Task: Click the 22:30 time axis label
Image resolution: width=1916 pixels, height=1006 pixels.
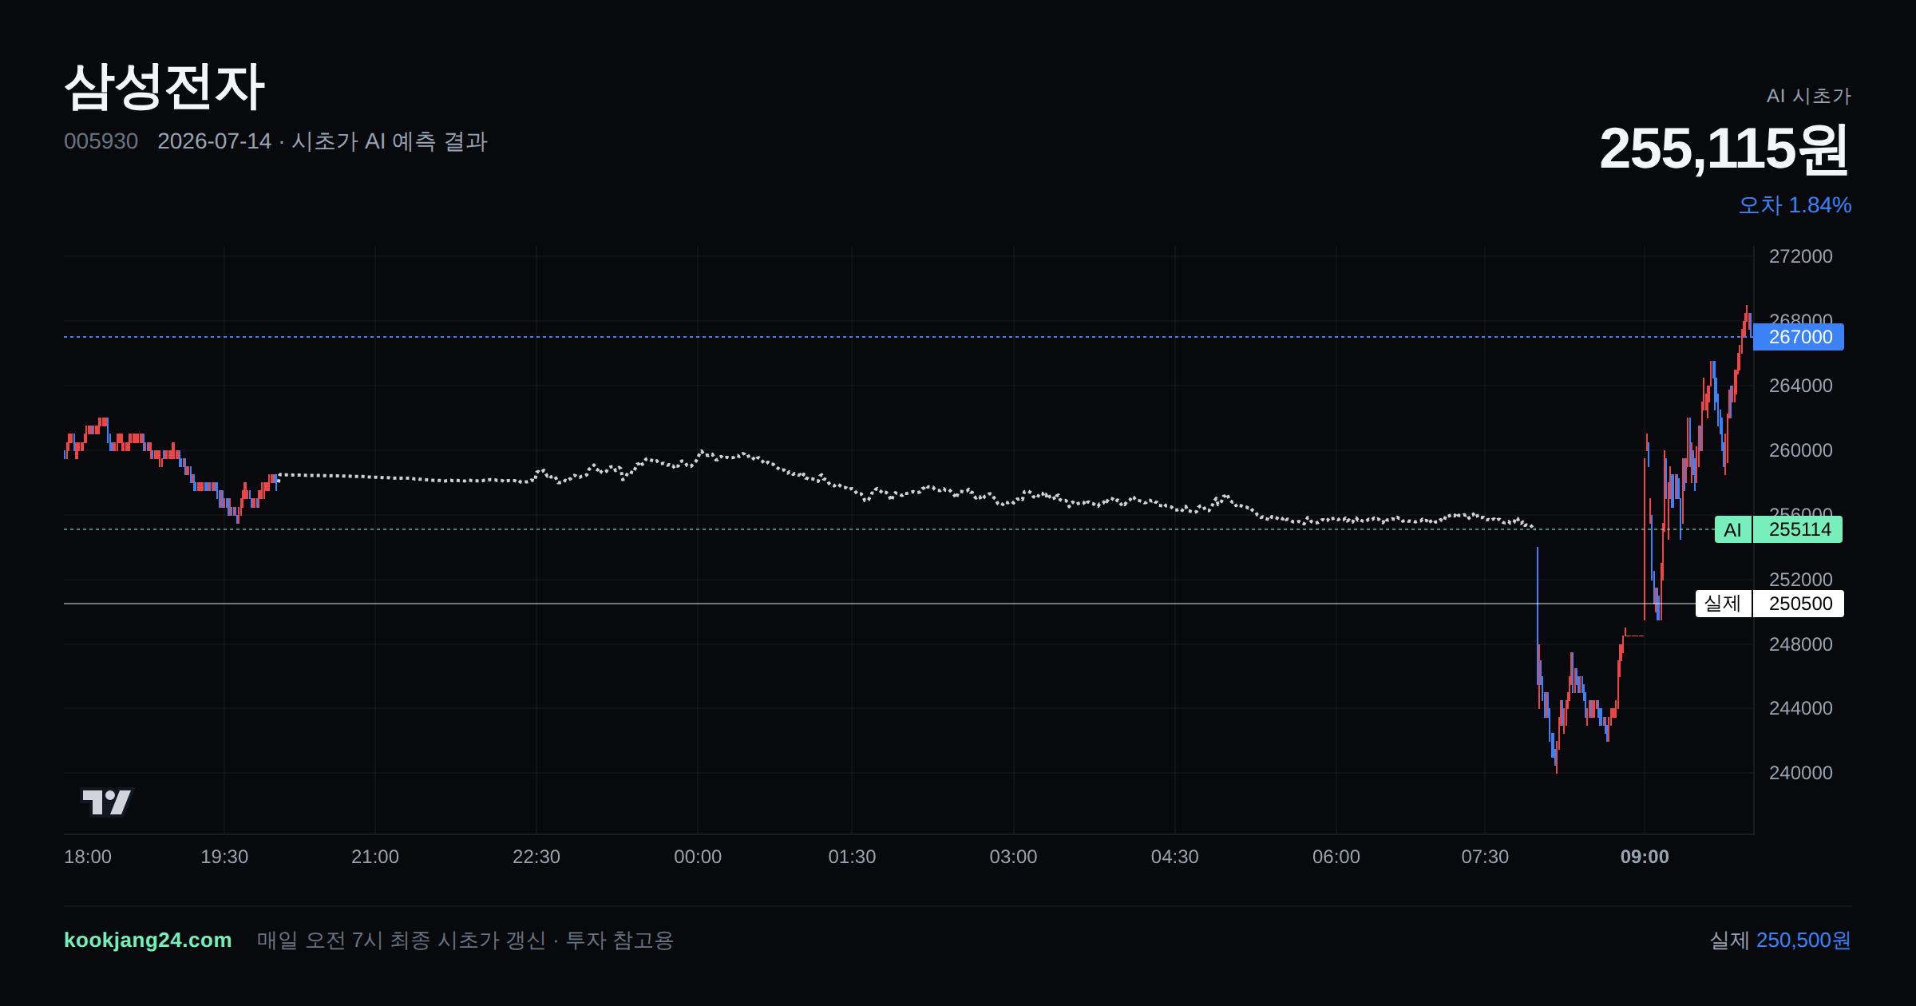Action: pyautogui.click(x=536, y=857)
